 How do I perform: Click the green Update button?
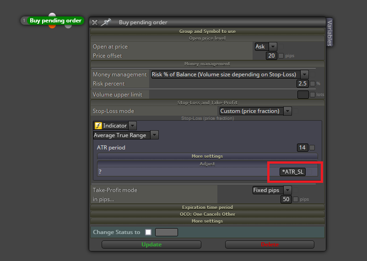click(x=151, y=245)
